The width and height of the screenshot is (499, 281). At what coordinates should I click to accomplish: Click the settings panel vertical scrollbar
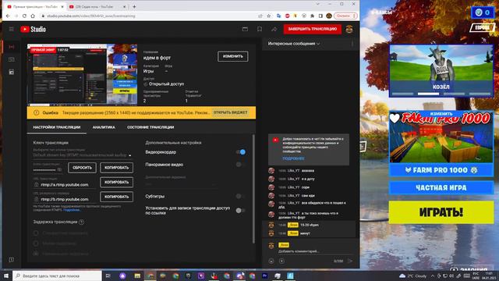point(253,189)
